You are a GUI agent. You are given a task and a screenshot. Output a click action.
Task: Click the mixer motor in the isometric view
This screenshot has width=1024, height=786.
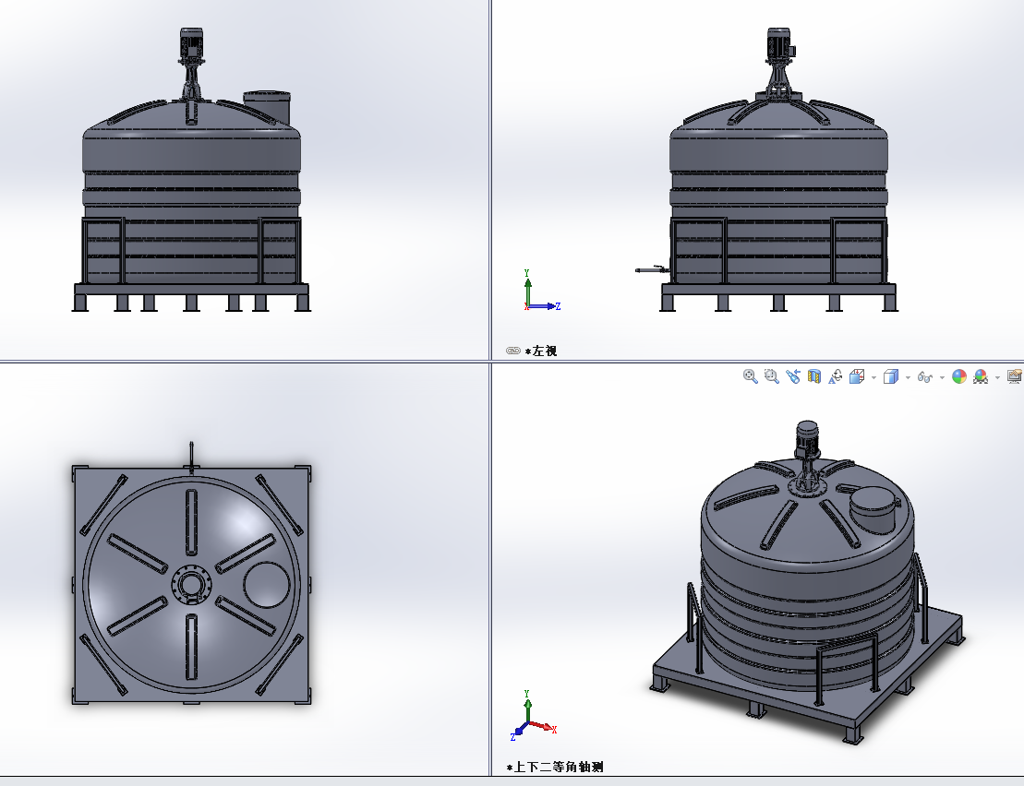point(807,438)
